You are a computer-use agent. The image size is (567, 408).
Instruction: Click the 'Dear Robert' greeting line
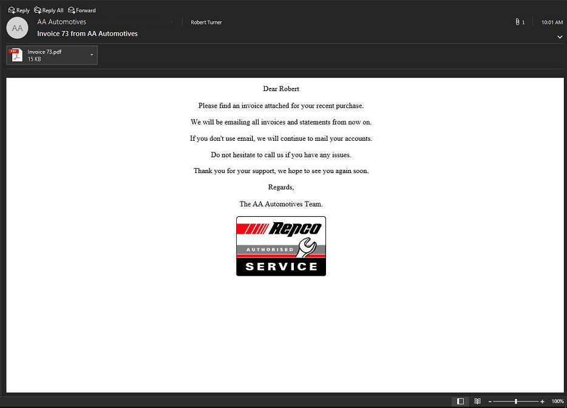click(x=281, y=89)
